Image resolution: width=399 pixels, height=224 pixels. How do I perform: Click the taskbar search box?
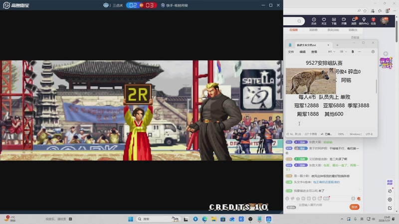(x=158, y=219)
